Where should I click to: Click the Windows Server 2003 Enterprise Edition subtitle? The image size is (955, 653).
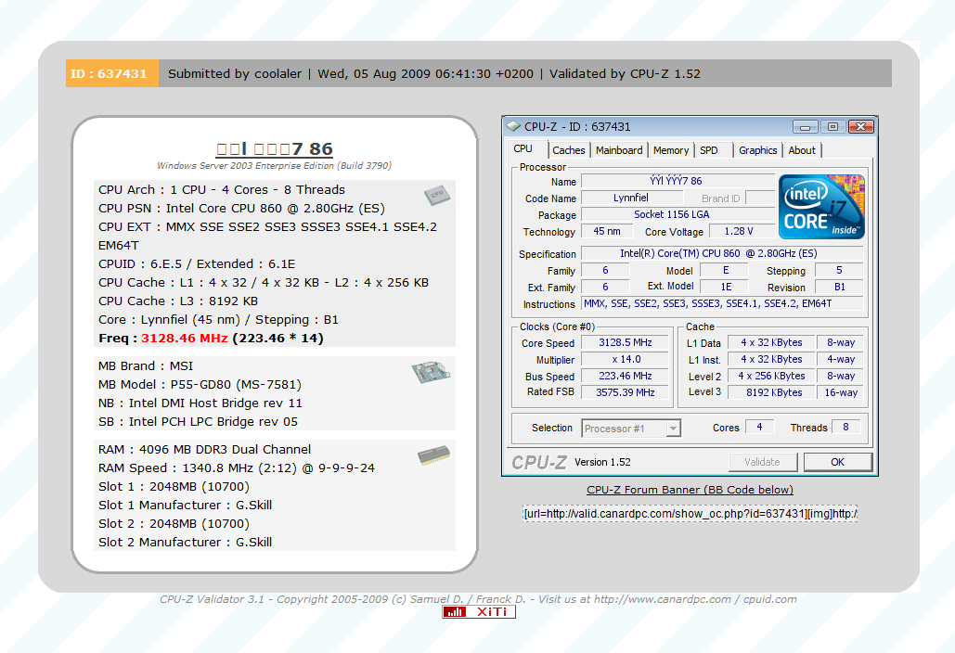tap(274, 165)
